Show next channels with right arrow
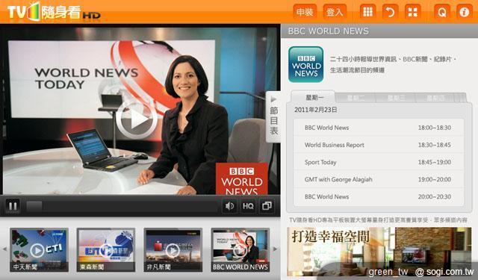 tap(275, 249)
